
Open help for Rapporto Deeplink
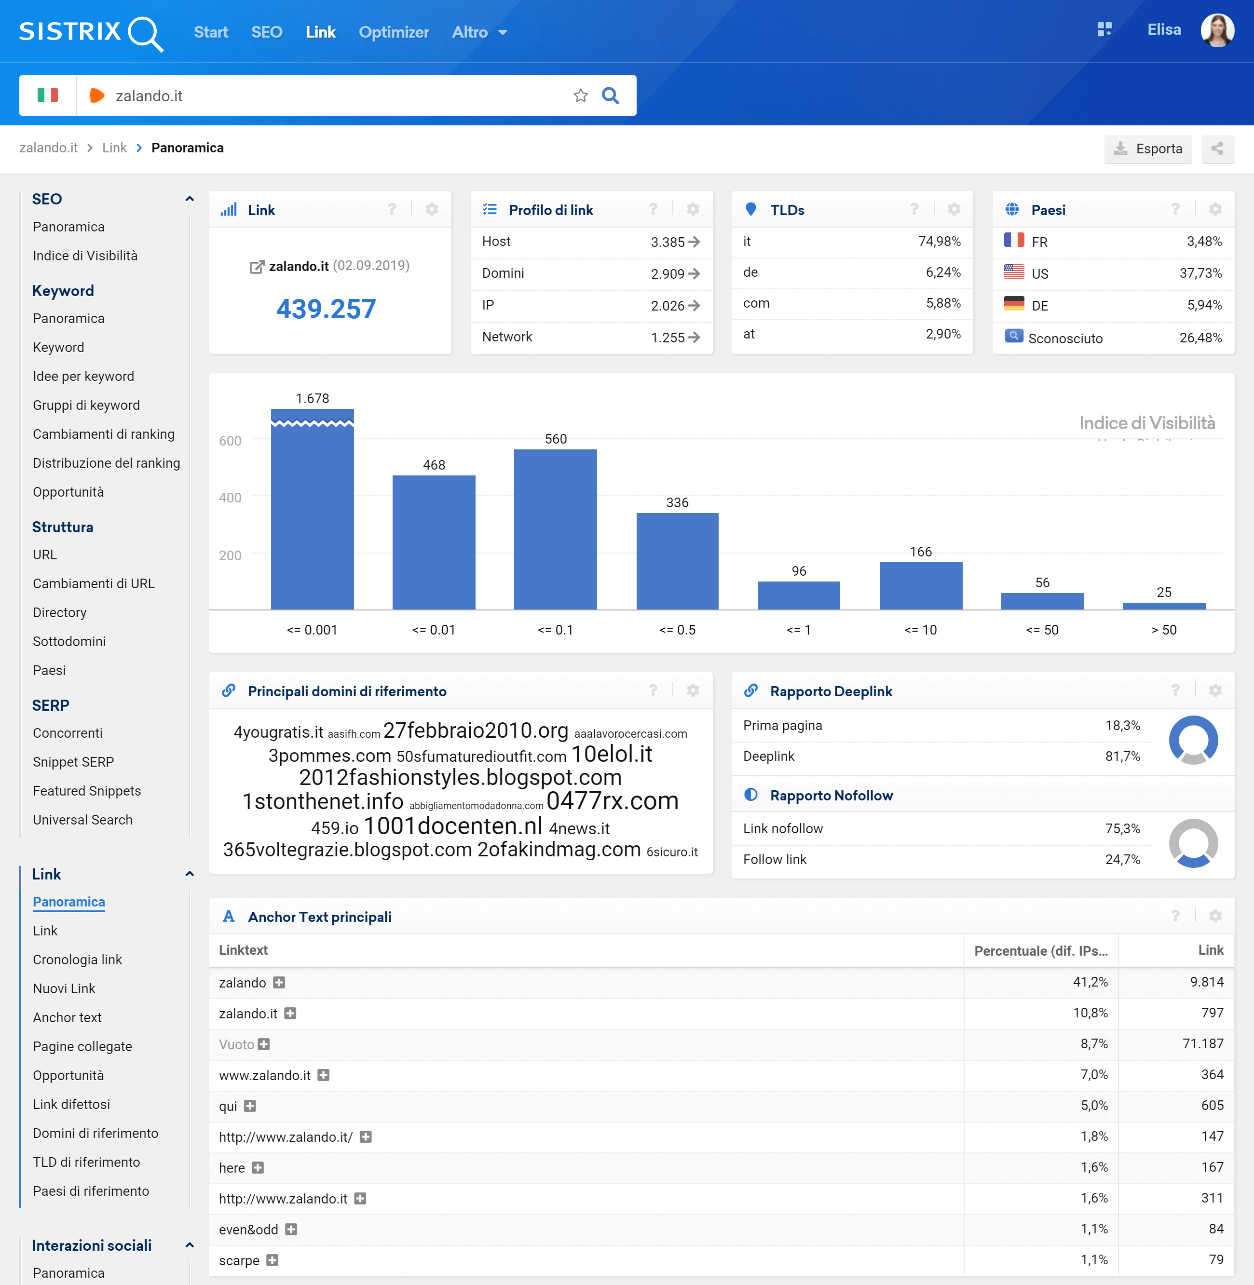tap(1175, 690)
